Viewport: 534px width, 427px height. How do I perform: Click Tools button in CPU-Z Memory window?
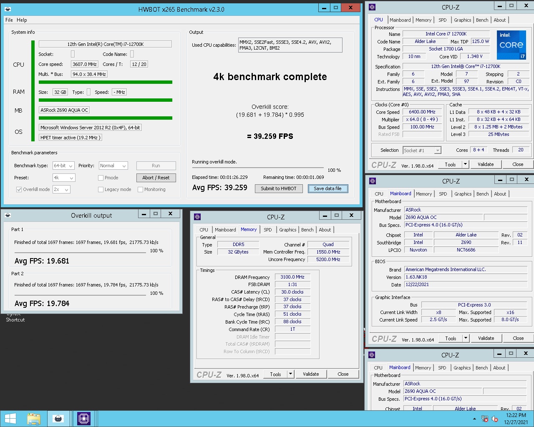pos(275,374)
